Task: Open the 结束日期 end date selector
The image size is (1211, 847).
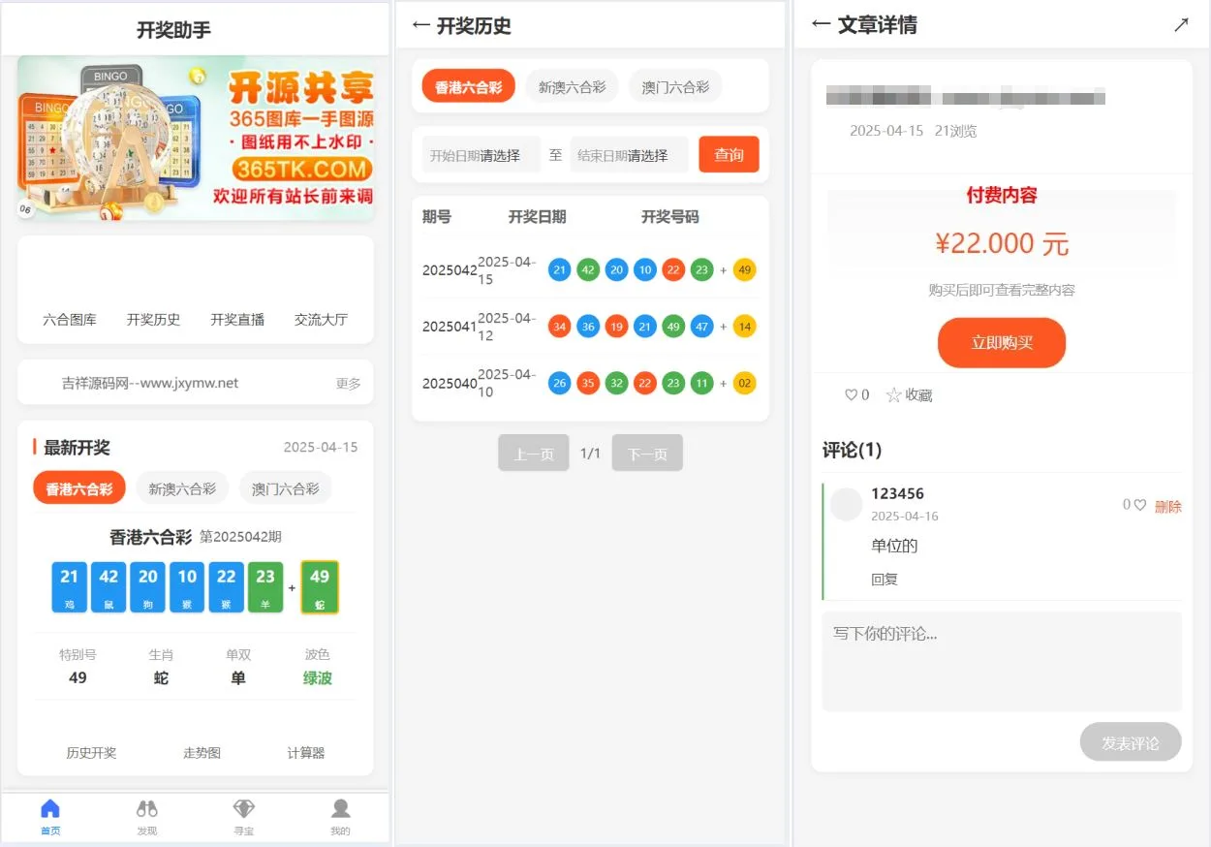Action: click(x=628, y=153)
